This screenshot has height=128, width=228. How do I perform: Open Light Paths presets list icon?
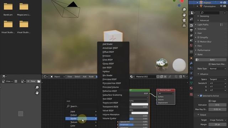222,25
